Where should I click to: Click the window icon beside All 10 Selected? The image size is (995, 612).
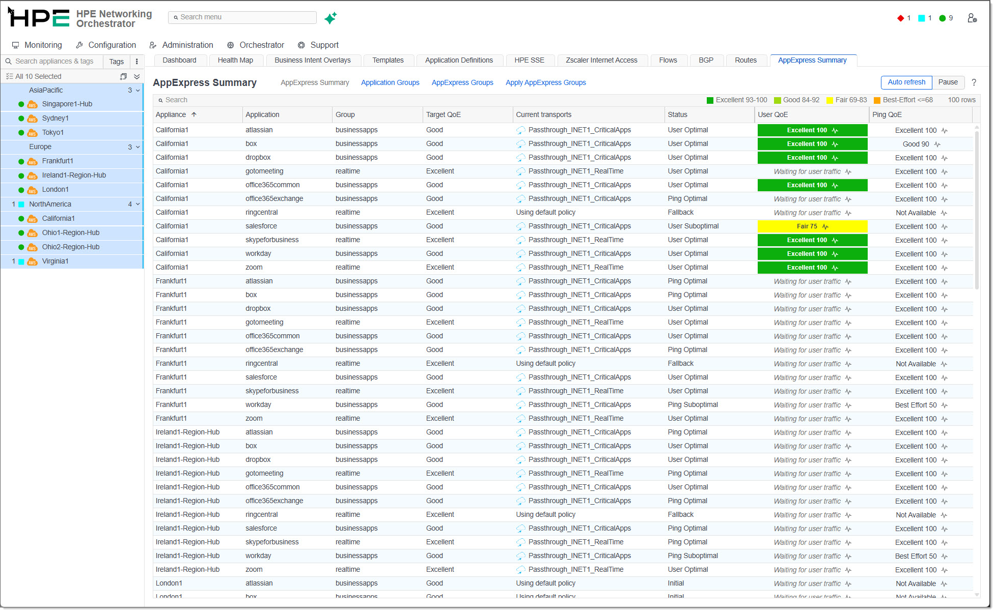pos(123,76)
